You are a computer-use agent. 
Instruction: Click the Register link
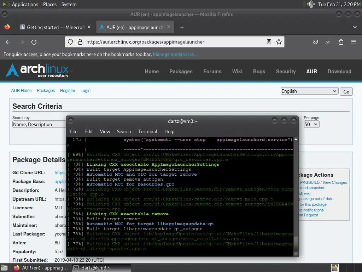pos(68,91)
